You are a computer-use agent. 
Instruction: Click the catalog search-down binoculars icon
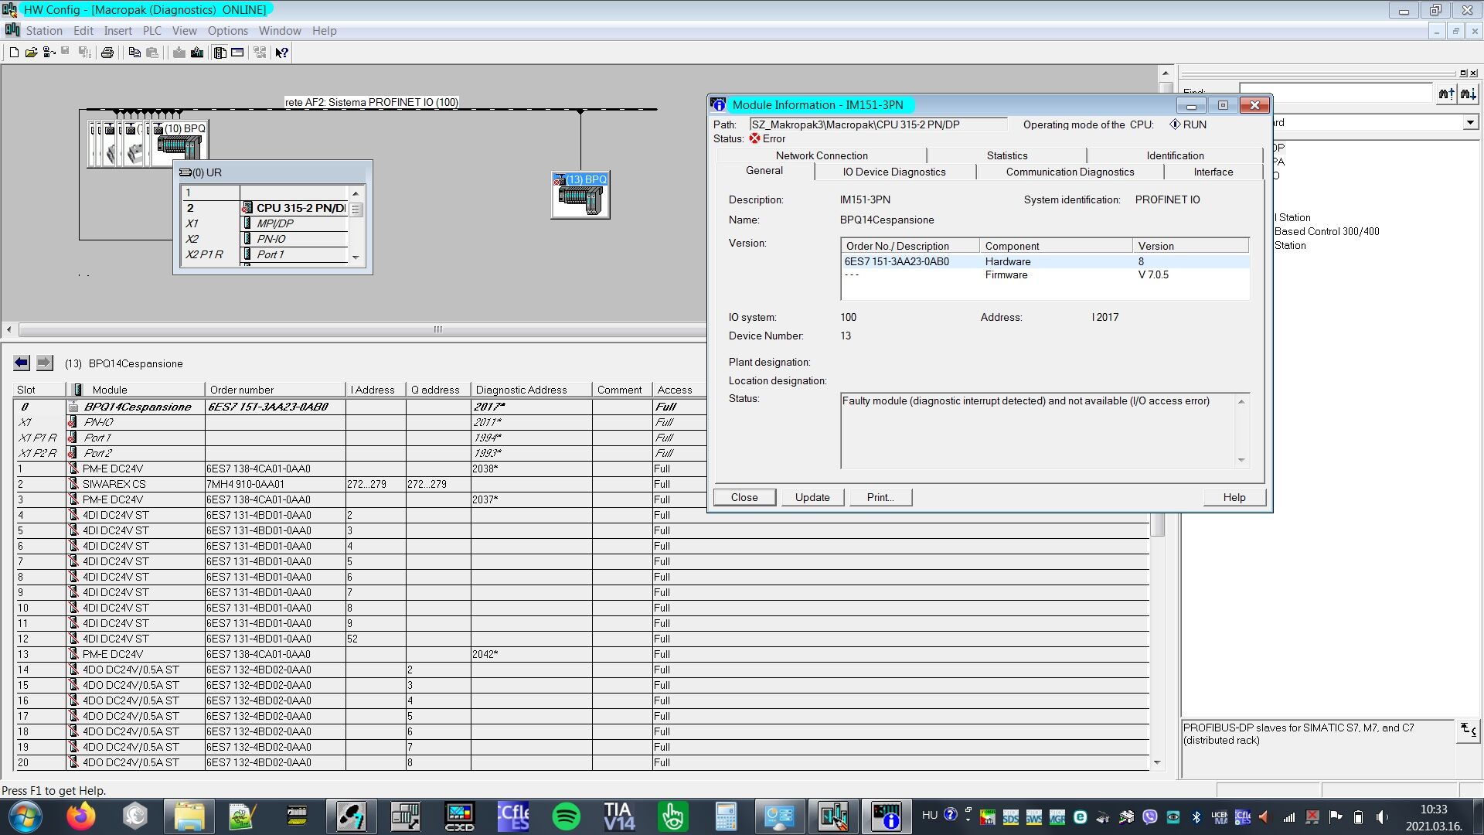tap(1469, 94)
